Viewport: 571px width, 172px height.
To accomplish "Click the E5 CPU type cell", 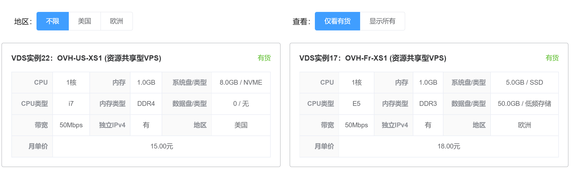I will [356, 104].
